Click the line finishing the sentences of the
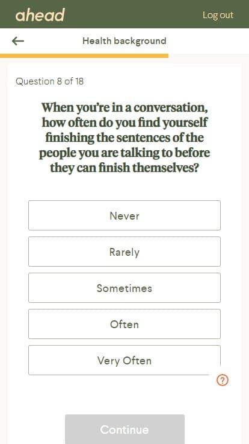The width and height of the screenshot is (249, 444). pyautogui.click(x=124, y=138)
